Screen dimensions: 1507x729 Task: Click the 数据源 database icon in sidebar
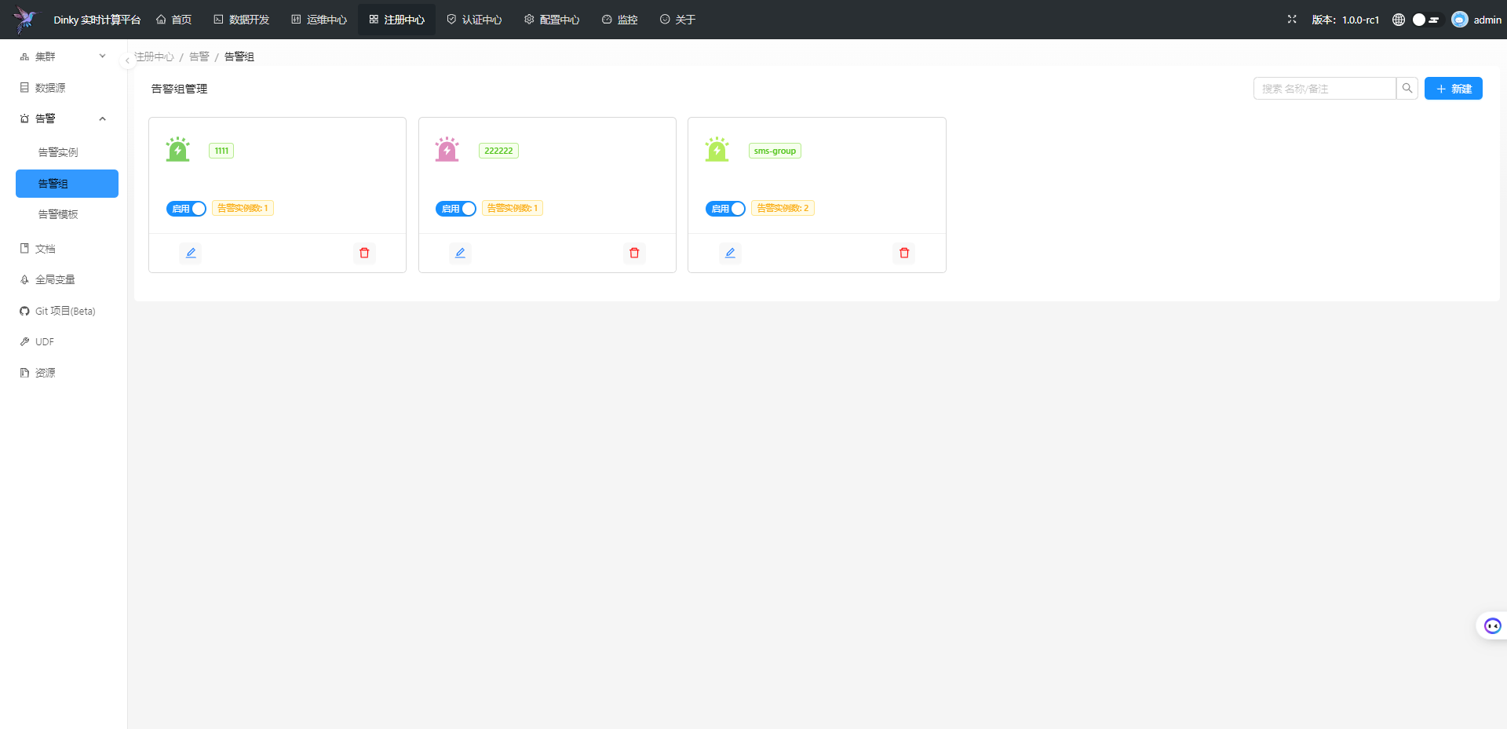click(x=24, y=88)
